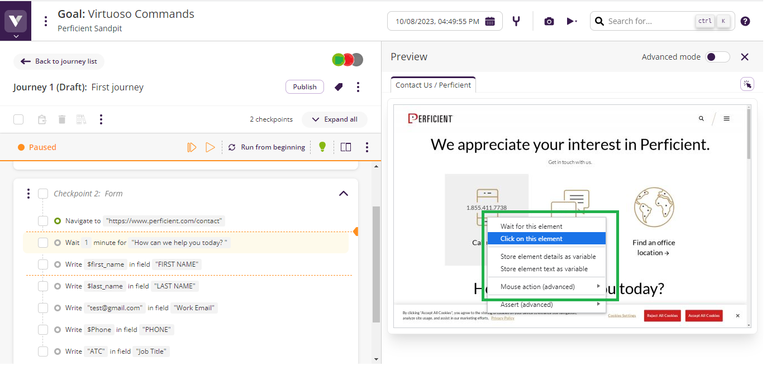Image resolution: width=771 pixels, height=366 pixels.
Task: Choose Click on this element
Action: pos(546,239)
